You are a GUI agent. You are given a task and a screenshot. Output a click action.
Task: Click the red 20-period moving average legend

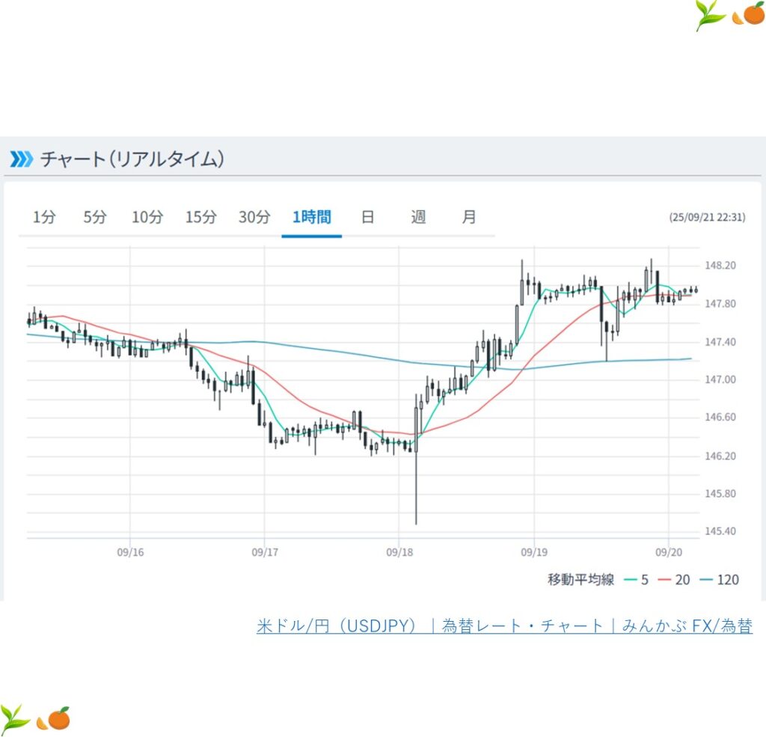(x=673, y=580)
